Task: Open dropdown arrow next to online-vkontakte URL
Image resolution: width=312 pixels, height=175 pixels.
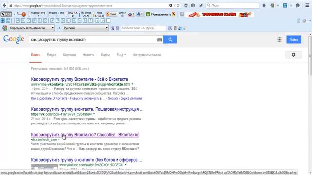Action: [132, 84]
